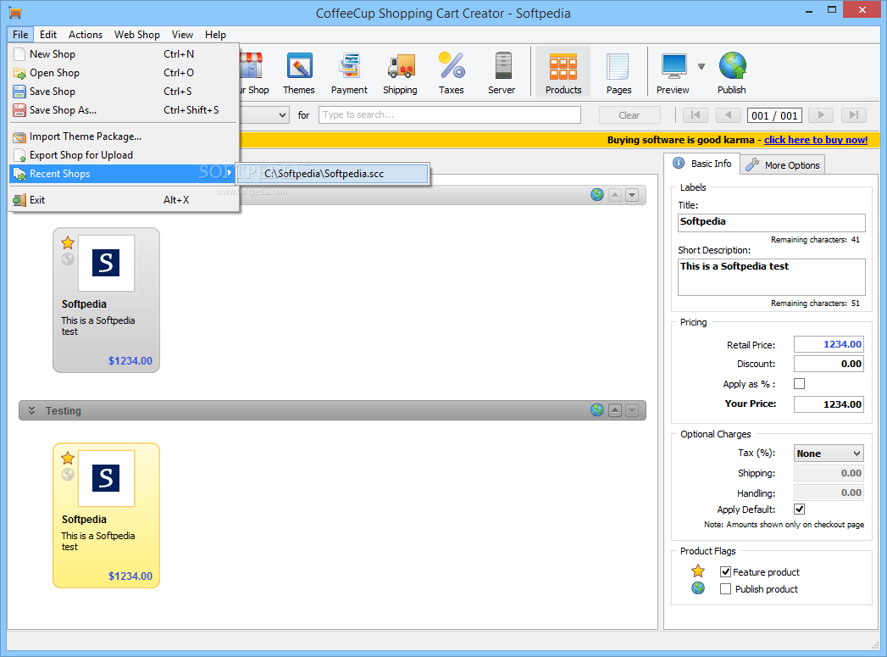Open the Server settings icon
The image size is (887, 657).
(502, 72)
